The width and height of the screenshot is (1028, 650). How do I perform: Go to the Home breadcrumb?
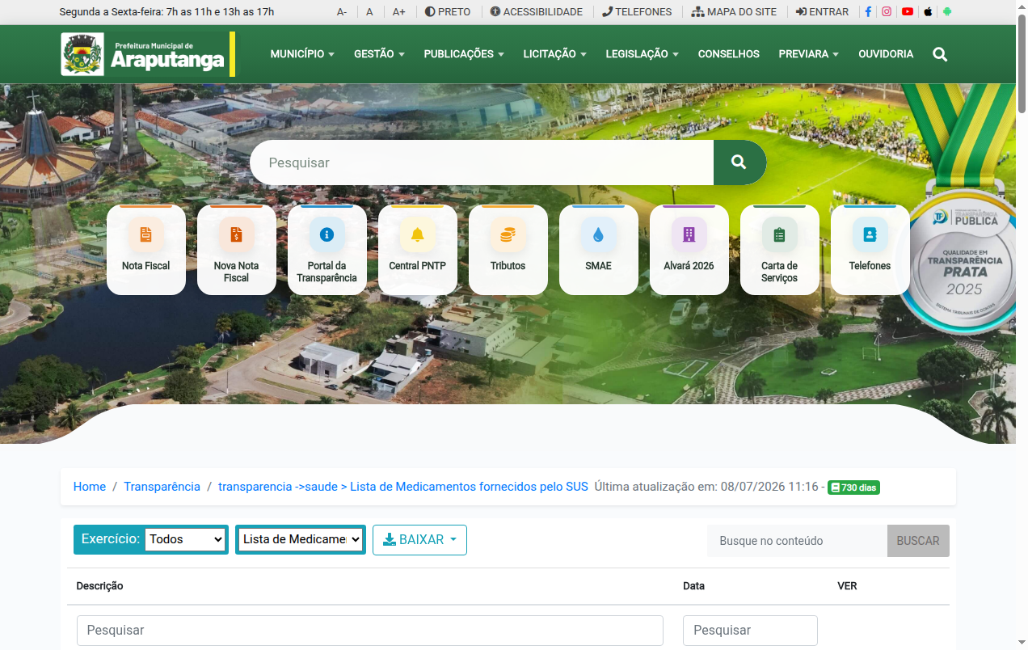coord(90,487)
